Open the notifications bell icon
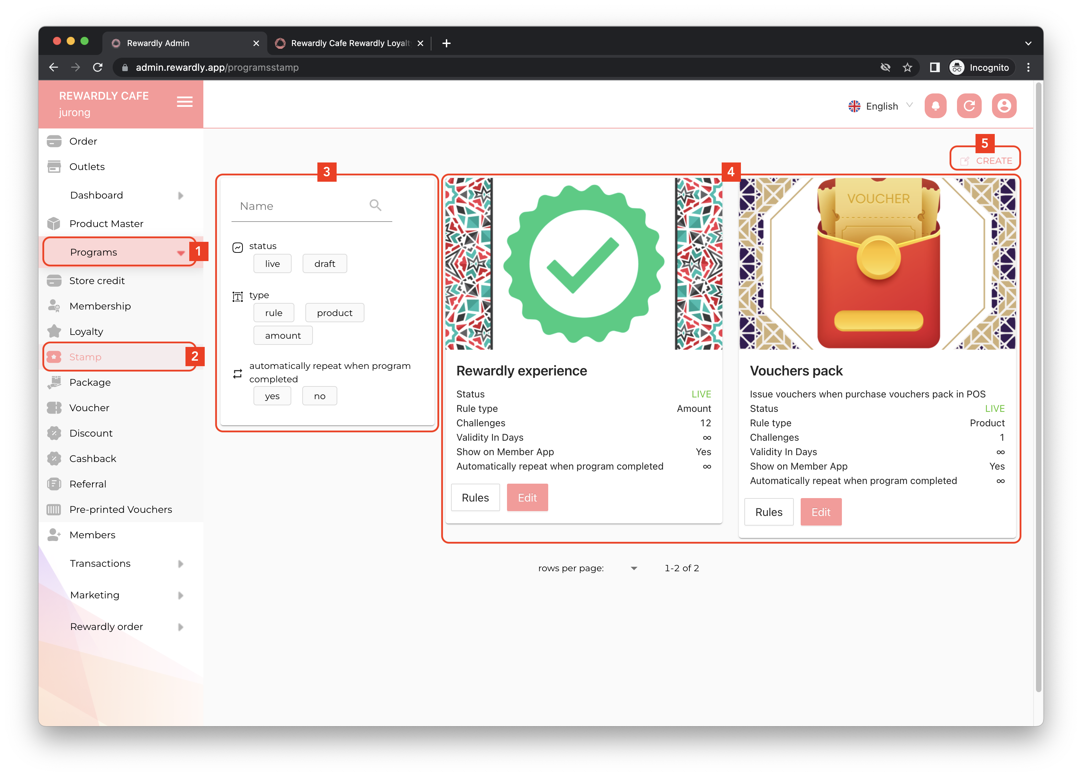1082x777 pixels. [x=935, y=105]
